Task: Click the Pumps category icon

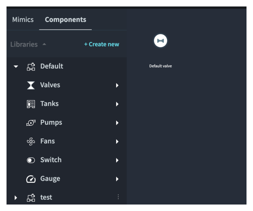Action: click(x=31, y=123)
